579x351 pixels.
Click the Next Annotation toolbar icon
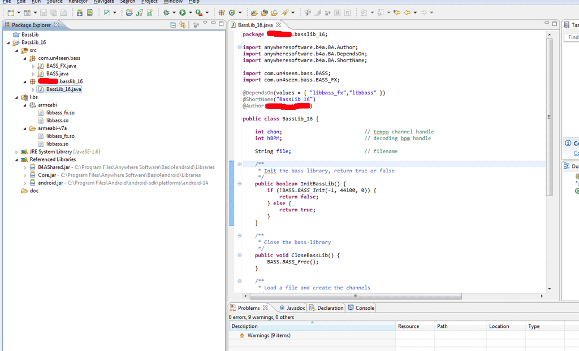tap(364, 13)
